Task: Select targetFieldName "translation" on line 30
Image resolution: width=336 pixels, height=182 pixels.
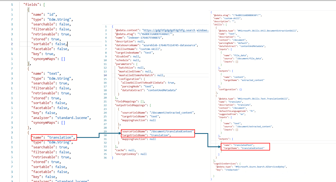Action: tap(160, 135)
